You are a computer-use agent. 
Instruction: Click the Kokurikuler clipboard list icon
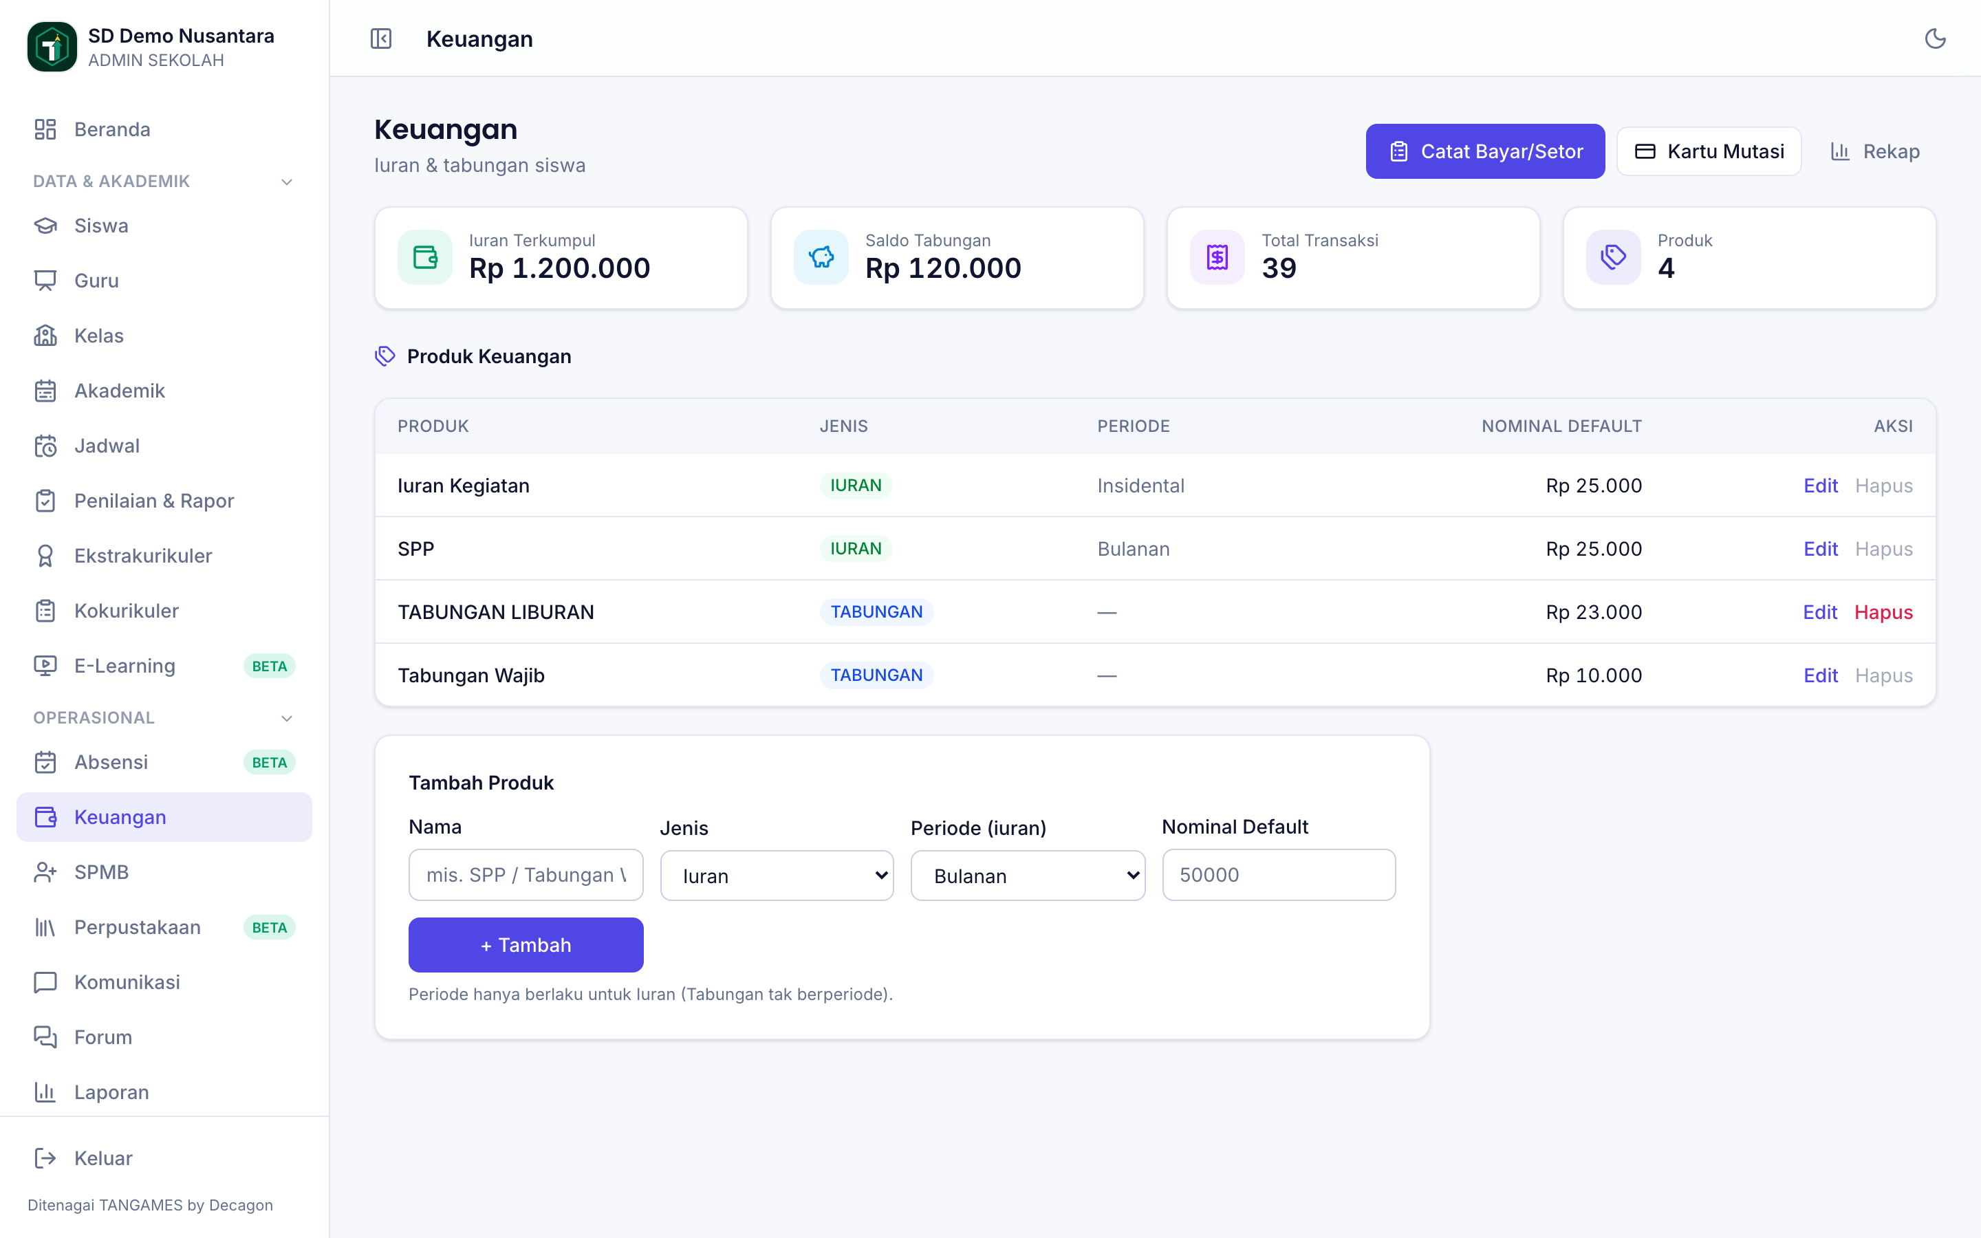pyautogui.click(x=45, y=611)
